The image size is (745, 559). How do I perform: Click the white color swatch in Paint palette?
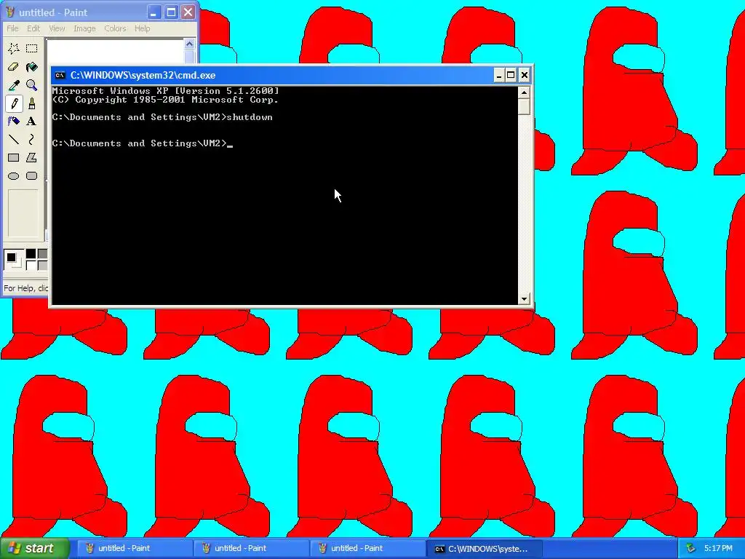tap(31, 265)
